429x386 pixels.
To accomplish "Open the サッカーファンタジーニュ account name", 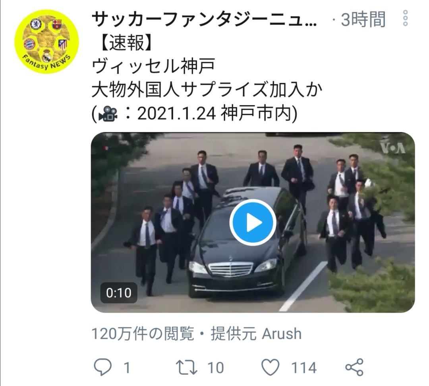I will click(x=204, y=20).
